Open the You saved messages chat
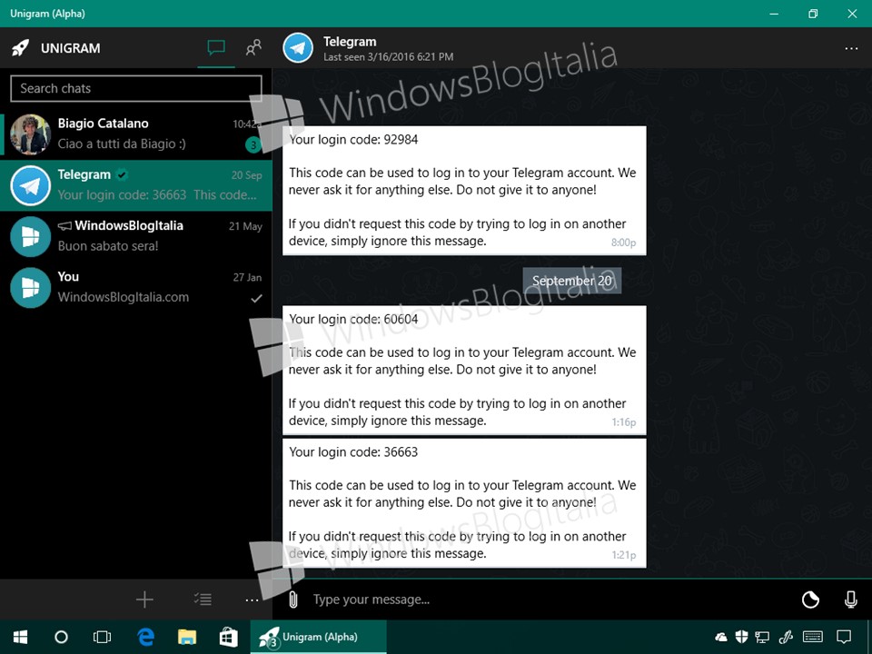The width and height of the screenshot is (872, 654). (x=135, y=288)
